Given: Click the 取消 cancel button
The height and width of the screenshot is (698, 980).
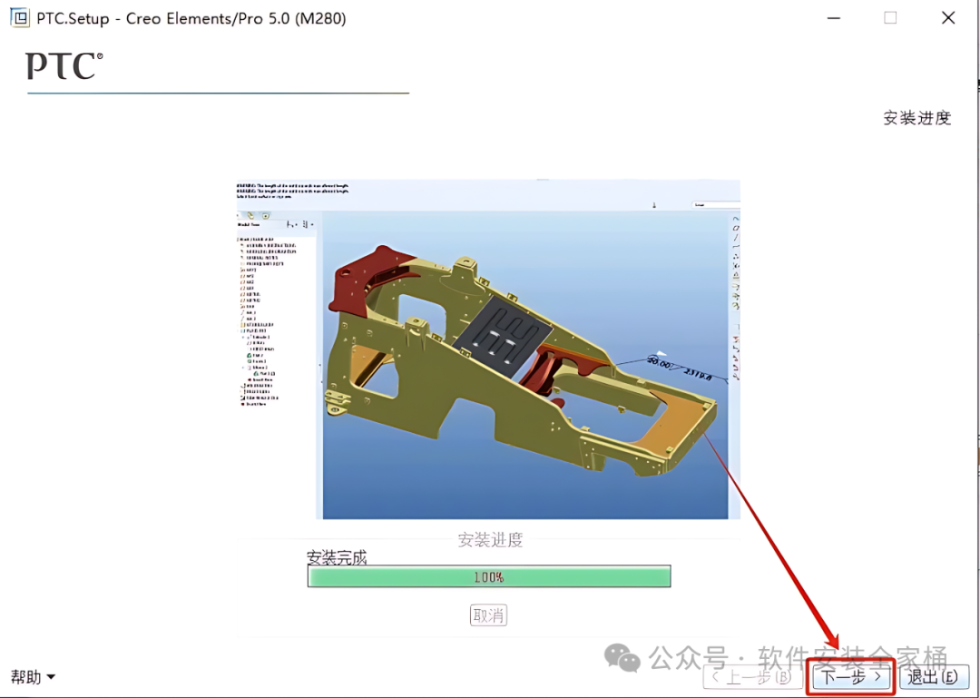Looking at the screenshot, I should pyautogui.click(x=488, y=615).
